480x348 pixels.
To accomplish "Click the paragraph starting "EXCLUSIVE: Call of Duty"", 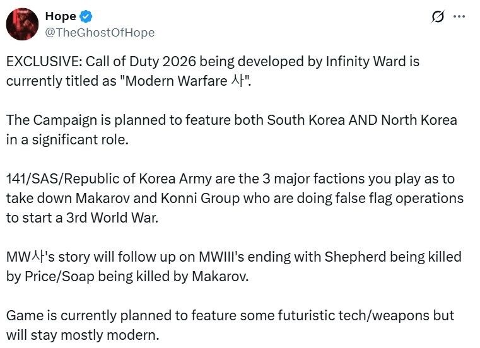I will pyautogui.click(x=213, y=71).
